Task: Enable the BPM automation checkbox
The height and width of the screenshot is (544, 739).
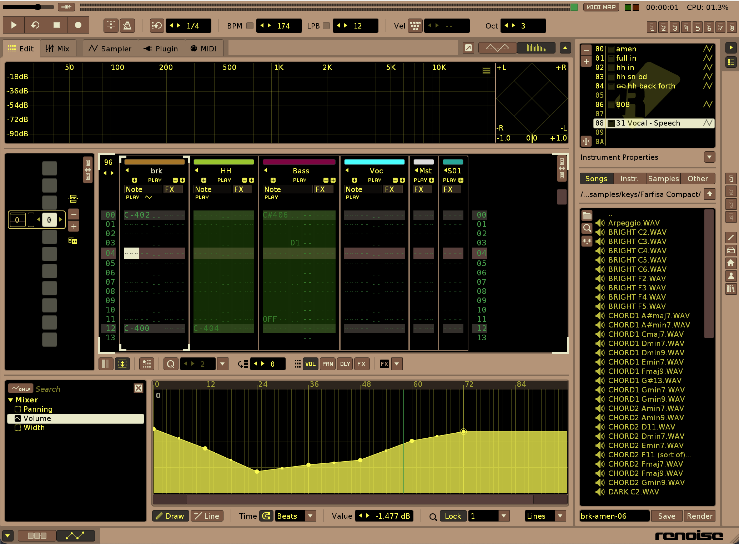Action: pyautogui.click(x=250, y=26)
